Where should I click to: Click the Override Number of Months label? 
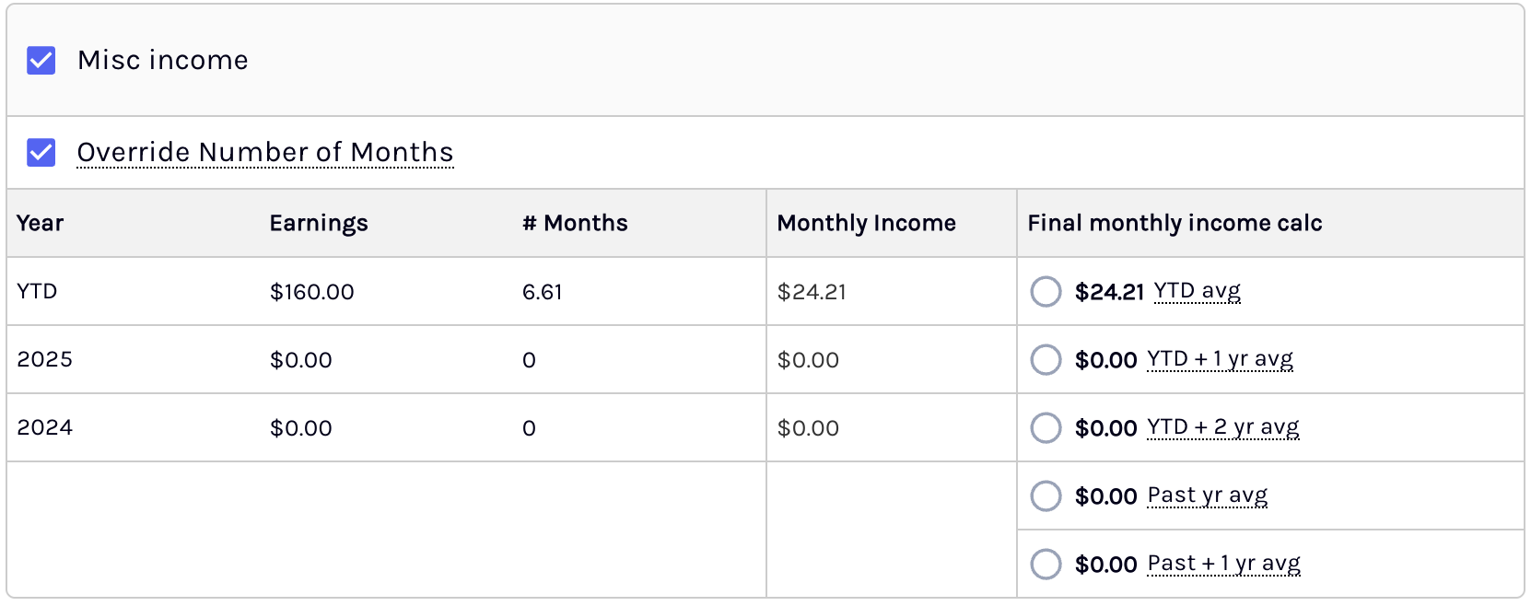(265, 152)
